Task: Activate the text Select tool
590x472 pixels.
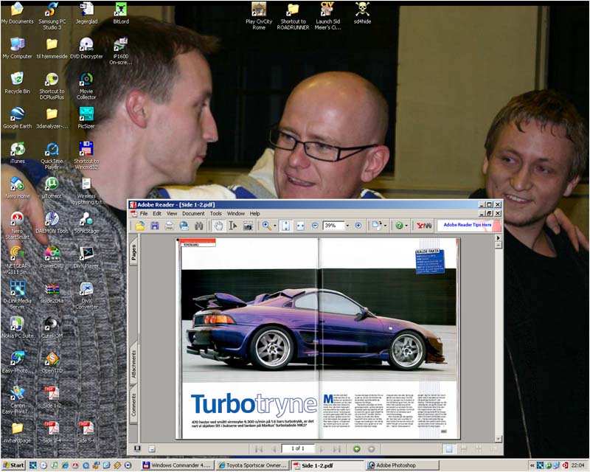Action: [x=232, y=226]
